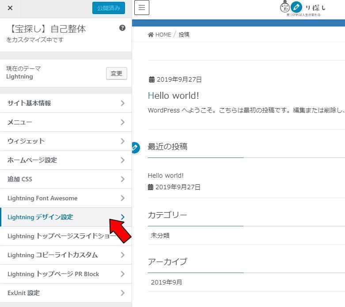The width and height of the screenshot is (345, 307).
Task: Open Lightning コピーライトカスタム section
Action: [x=66, y=255]
